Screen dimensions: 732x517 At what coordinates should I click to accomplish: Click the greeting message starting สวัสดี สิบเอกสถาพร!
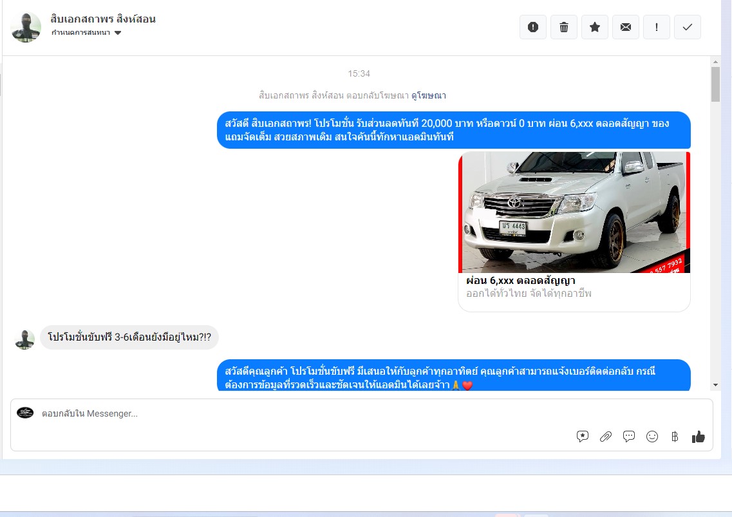tap(454, 130)
